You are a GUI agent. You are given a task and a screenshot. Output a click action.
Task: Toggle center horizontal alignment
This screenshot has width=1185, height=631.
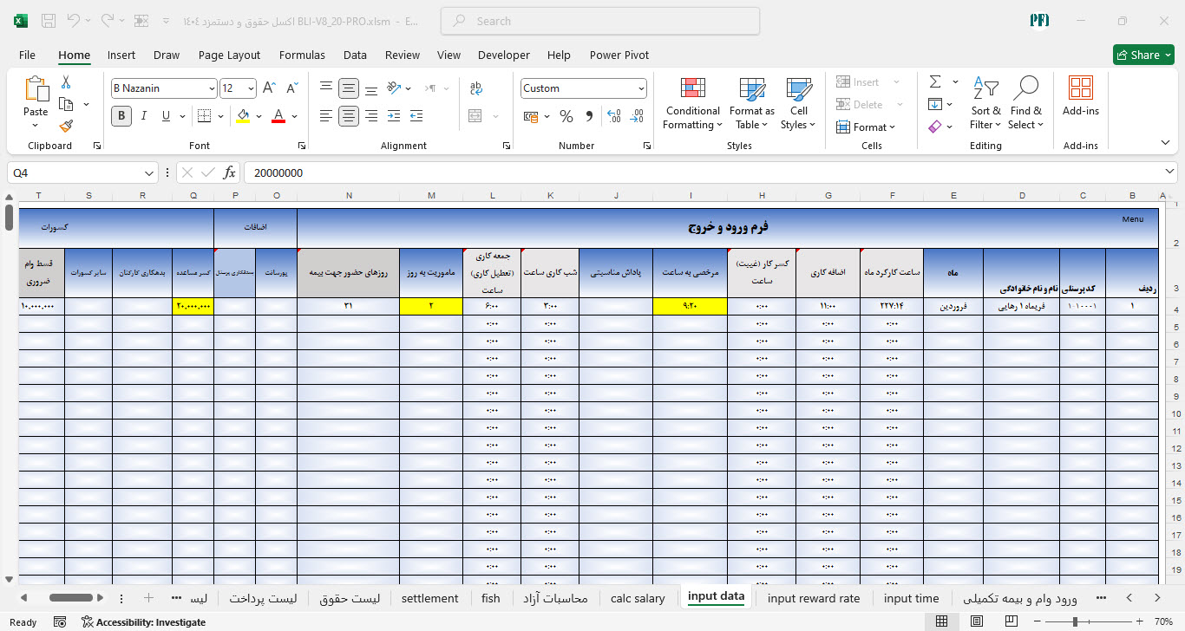coord(349,116)
